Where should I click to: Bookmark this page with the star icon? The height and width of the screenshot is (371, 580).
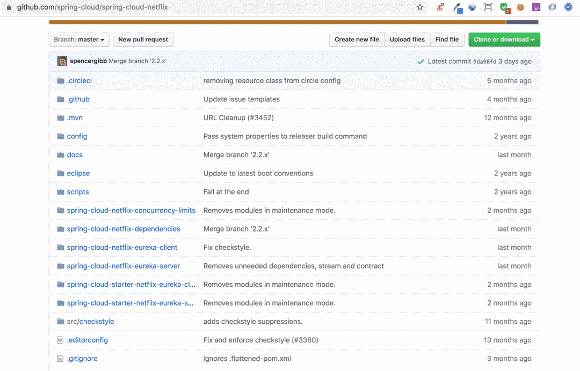(x=420, y=7)
